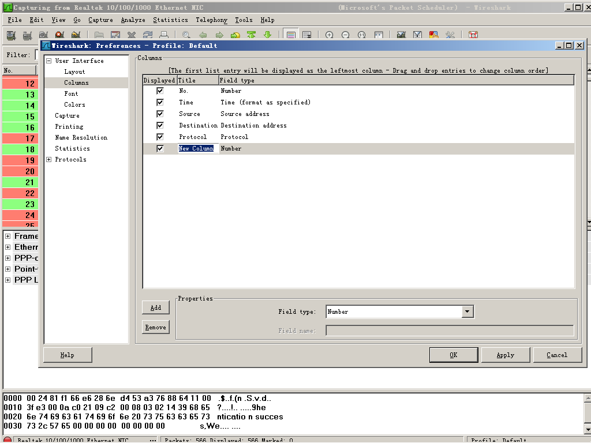Zoom in toolbar icon
The image size is (591, 443).
(330, 35)
